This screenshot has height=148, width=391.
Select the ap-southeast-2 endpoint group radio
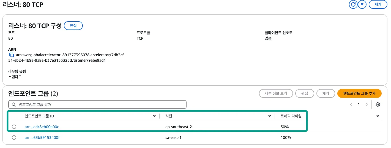pyautogui.click(x=14, y=127)
